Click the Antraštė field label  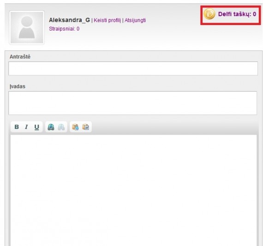(20, 57)
